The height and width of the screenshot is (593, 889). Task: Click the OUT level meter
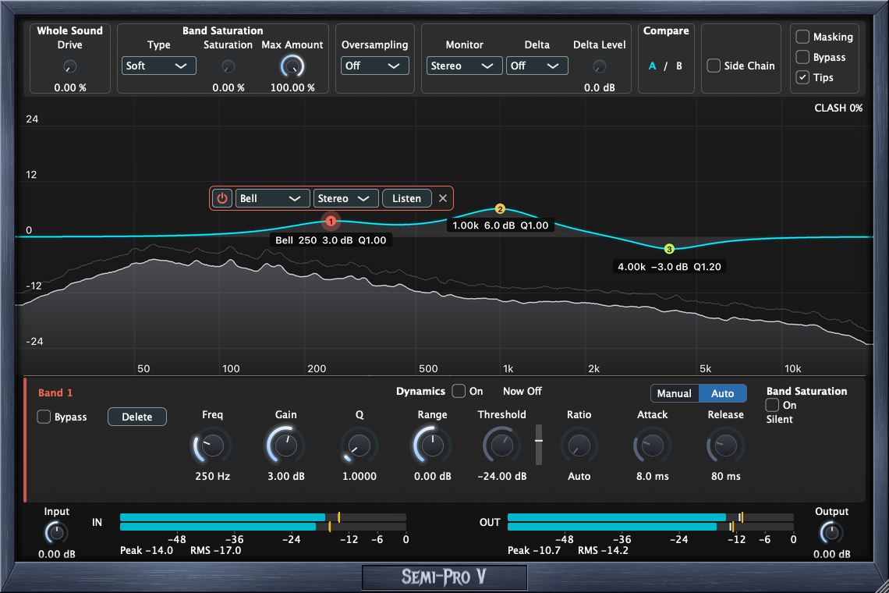point(650,522)
